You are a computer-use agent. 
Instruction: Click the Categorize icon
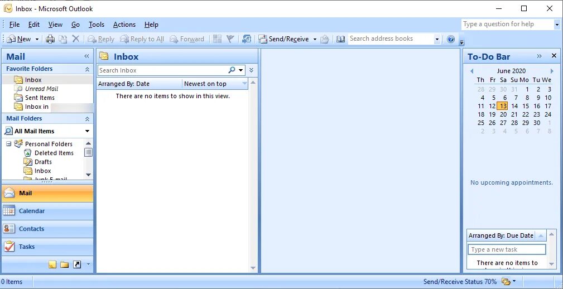tap(217, 38)
